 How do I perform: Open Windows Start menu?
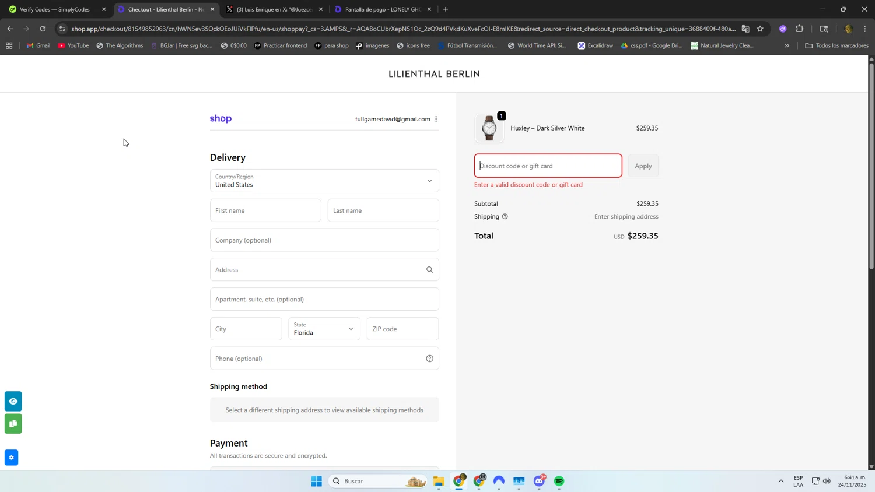click(316, 481)
